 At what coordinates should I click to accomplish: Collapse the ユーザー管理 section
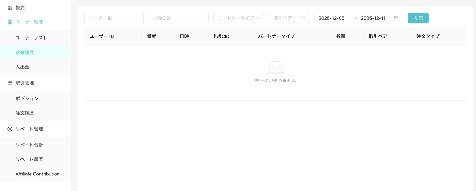tap(35, 22)
